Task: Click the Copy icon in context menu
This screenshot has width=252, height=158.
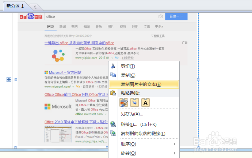Action: coord(113,75)
